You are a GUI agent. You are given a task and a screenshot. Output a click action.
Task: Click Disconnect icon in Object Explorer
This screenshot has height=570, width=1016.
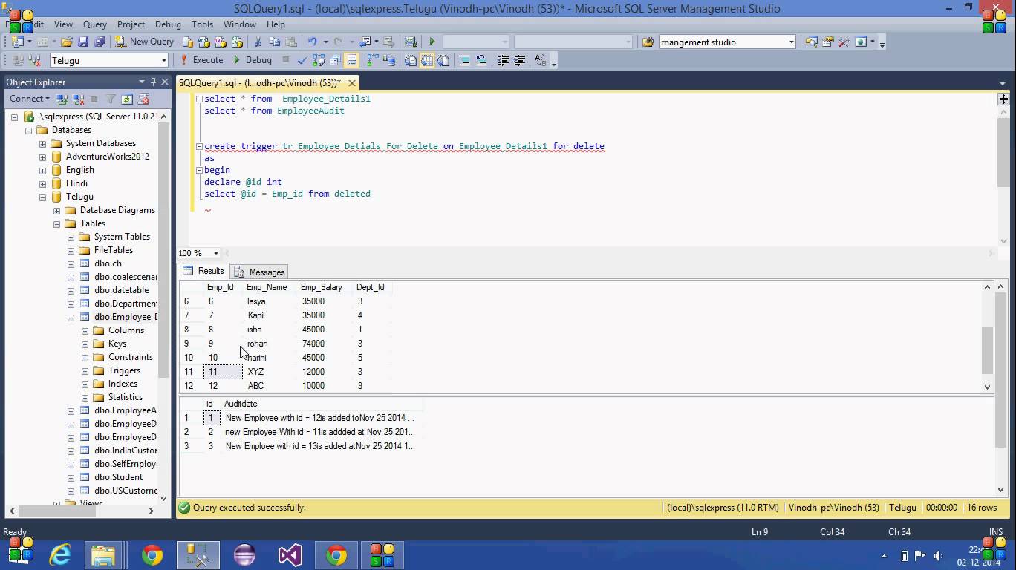click(x=78, y=99)
